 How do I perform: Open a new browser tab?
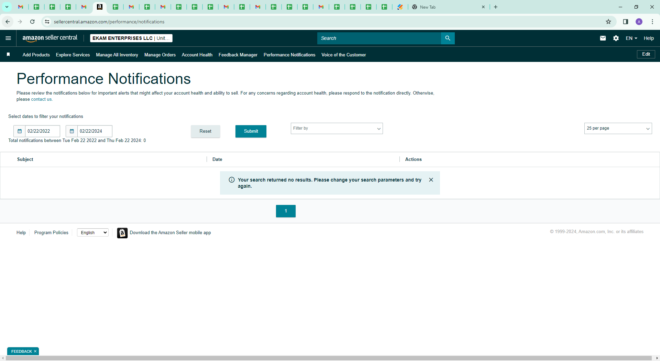coord(496,7)
